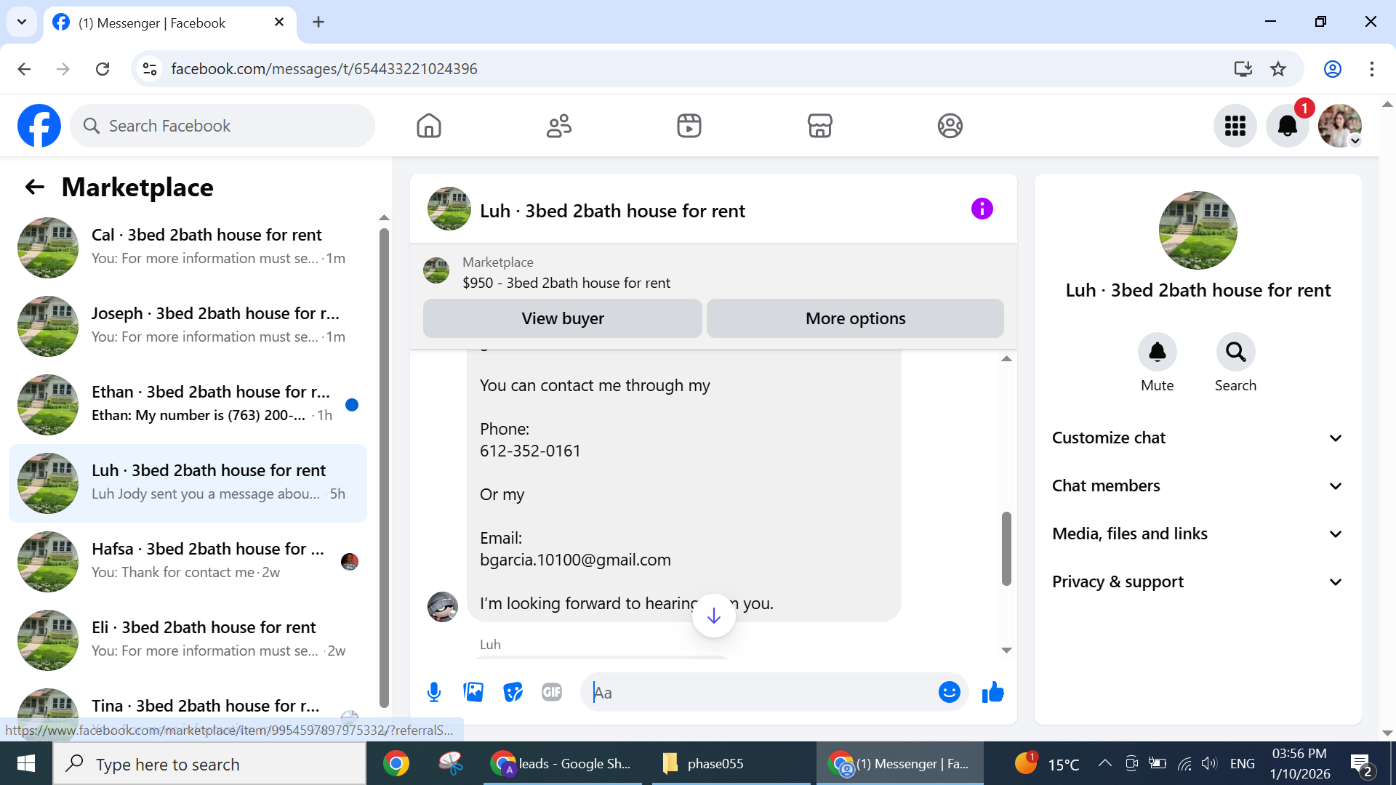Open Facebook notifications bell
Screen dimensions: 1396x785
(x=1287, y=126)
